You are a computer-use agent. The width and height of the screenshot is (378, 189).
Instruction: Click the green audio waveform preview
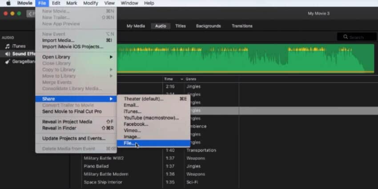[245, 59]
